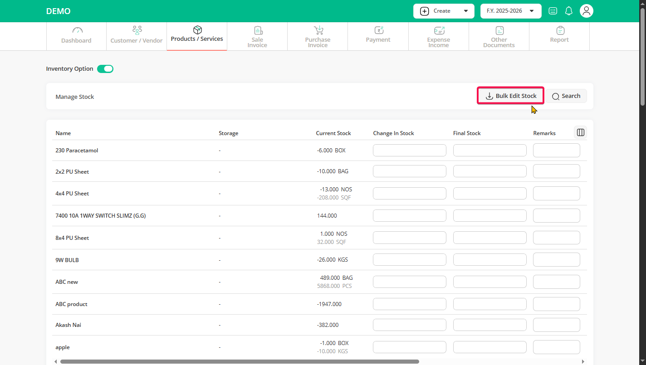Open Customer / Vendor people icon
Viewport: 646px width, 365px height.
(137, 31)
